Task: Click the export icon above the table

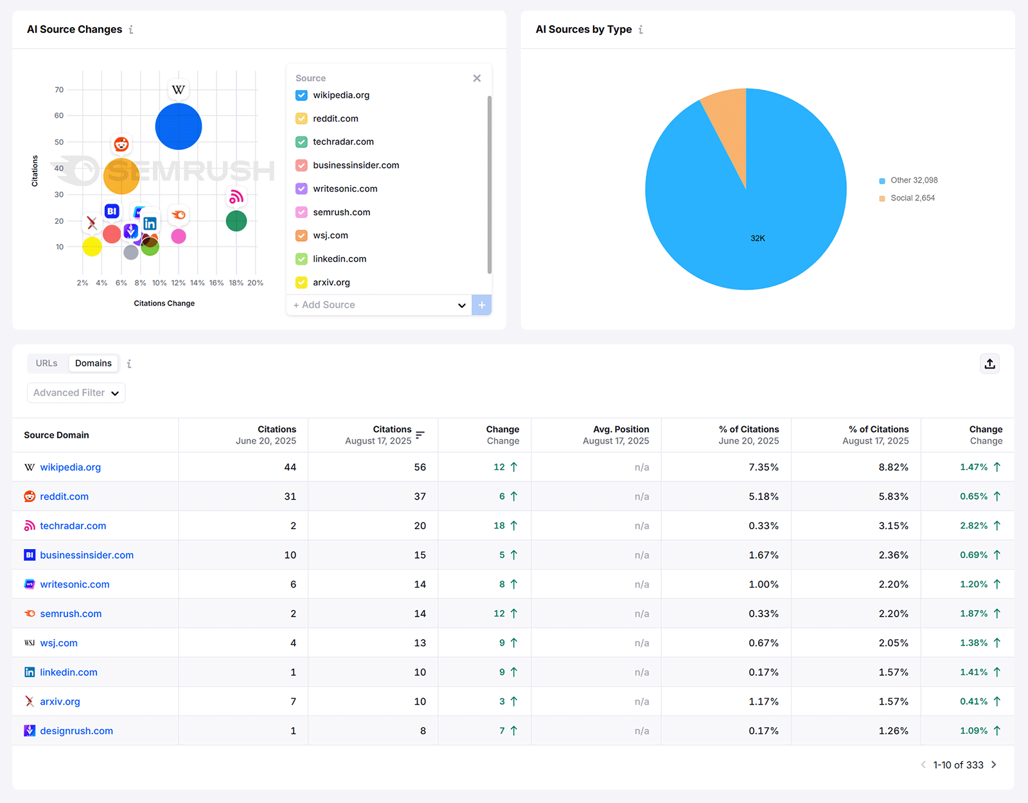Action: [989, 363]
